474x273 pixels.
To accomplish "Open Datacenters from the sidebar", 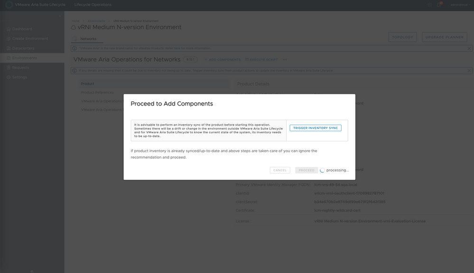I will [23, 48].
